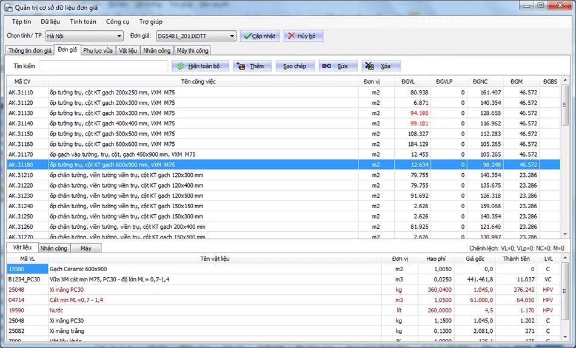Click the Sửa edit icon

[327, 66]
